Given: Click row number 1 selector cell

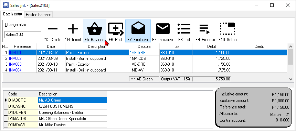Looking at the screenshot, I should (x=5, y=53).
